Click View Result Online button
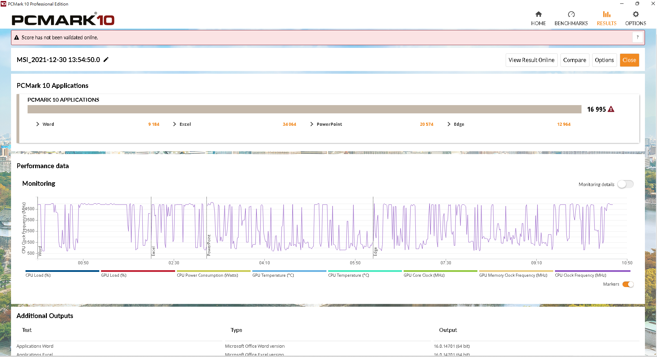657x357 pixels. 532,60
